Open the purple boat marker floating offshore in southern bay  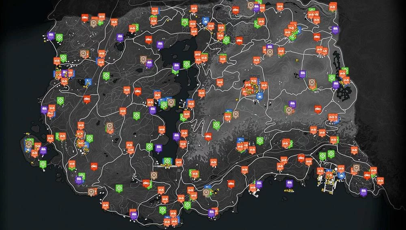pyautogui.click(x=289, y=184)
